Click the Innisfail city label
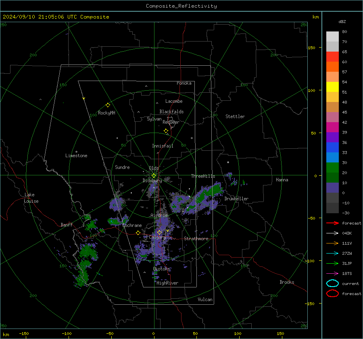The height and width of the screenshot is (339, 363). pyautogui.click(x=163, y=146)
